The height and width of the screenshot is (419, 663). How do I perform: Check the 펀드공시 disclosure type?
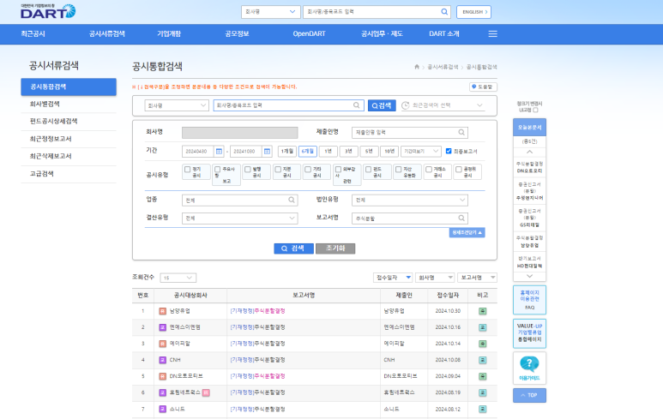[368, 170]
